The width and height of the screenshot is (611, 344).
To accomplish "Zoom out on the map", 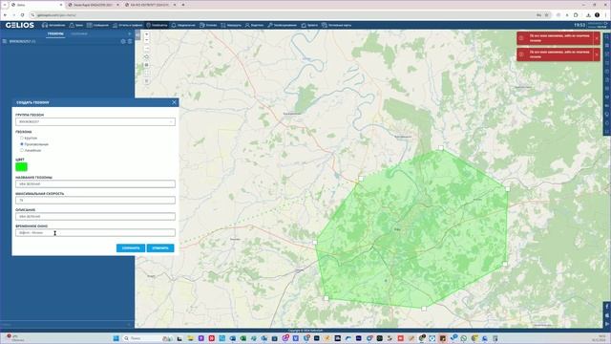I will click(146, 40).
